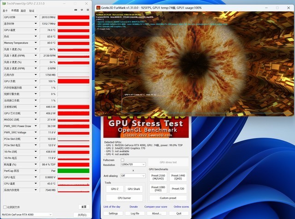Click the green PerfCap status bar
The width and height of the screenshot is (295, 219).
coord(73,171)
